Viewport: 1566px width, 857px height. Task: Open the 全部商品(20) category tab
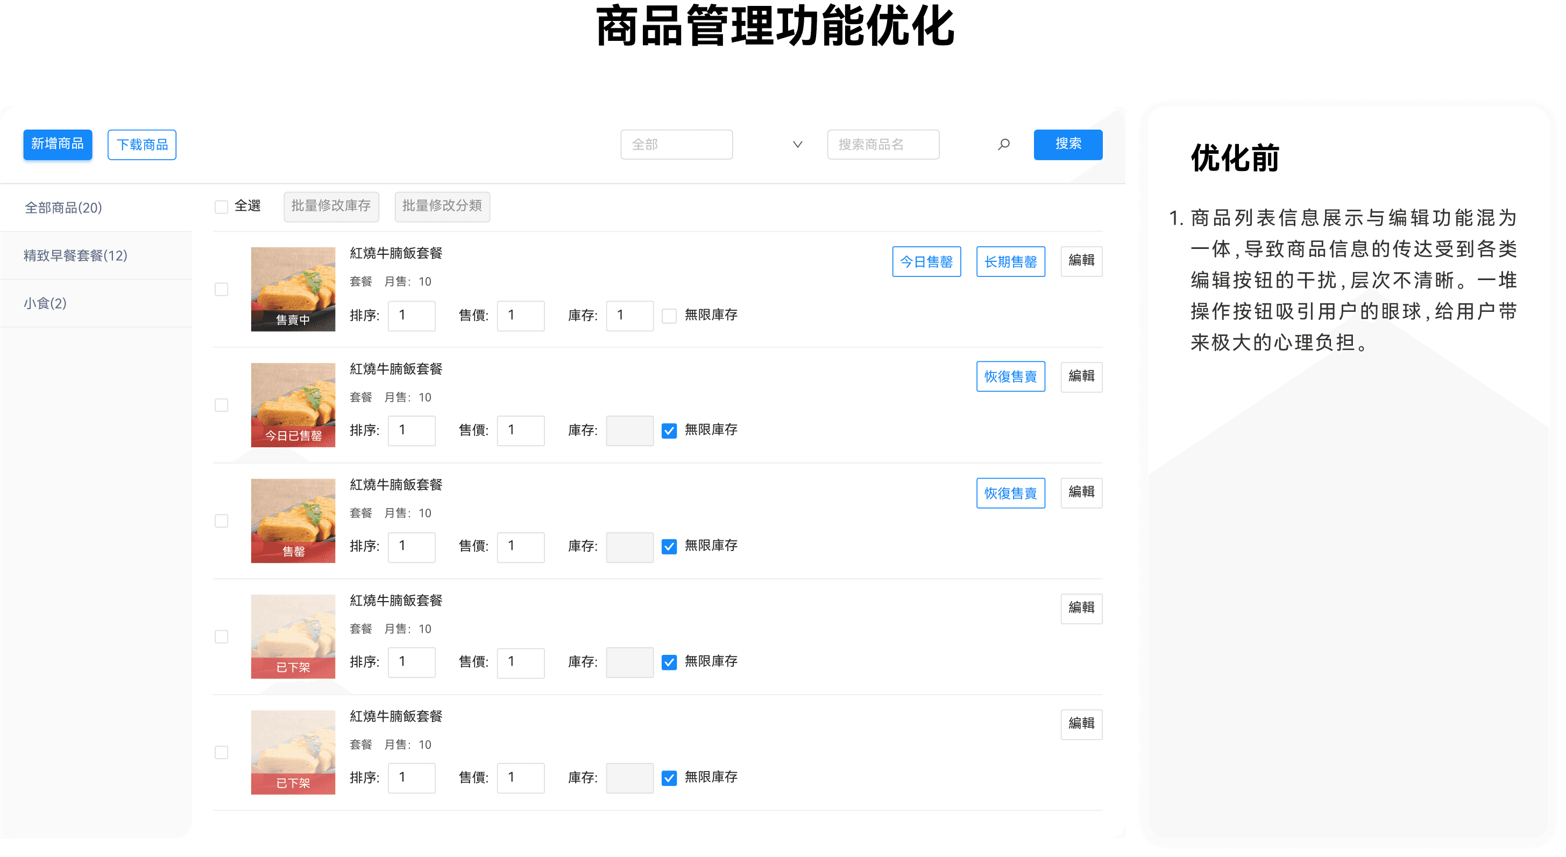point(63,208)
